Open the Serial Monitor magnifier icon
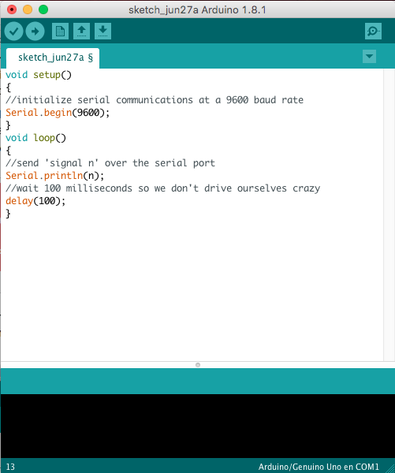Screen dimensions: 395x473 click(373, 31)
